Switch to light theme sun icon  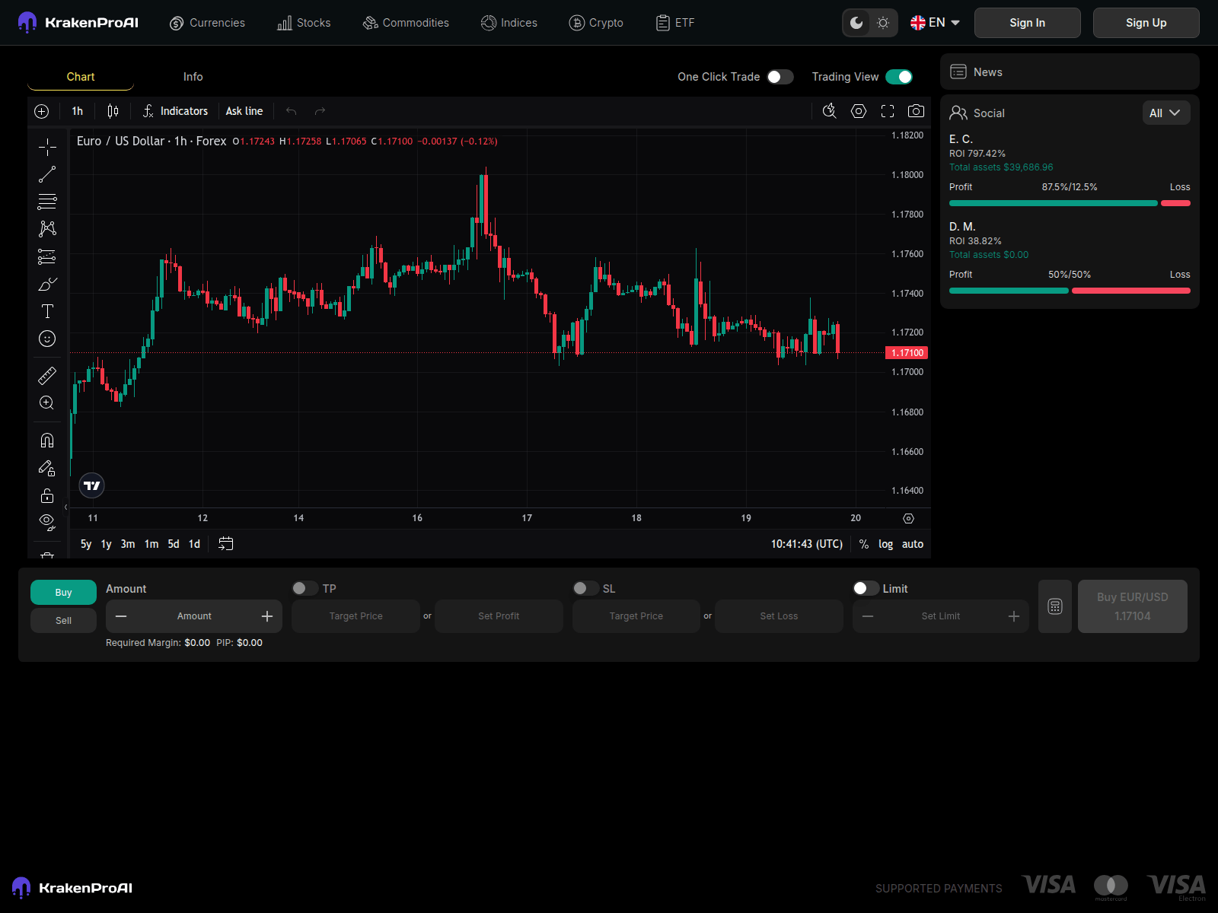883,23
